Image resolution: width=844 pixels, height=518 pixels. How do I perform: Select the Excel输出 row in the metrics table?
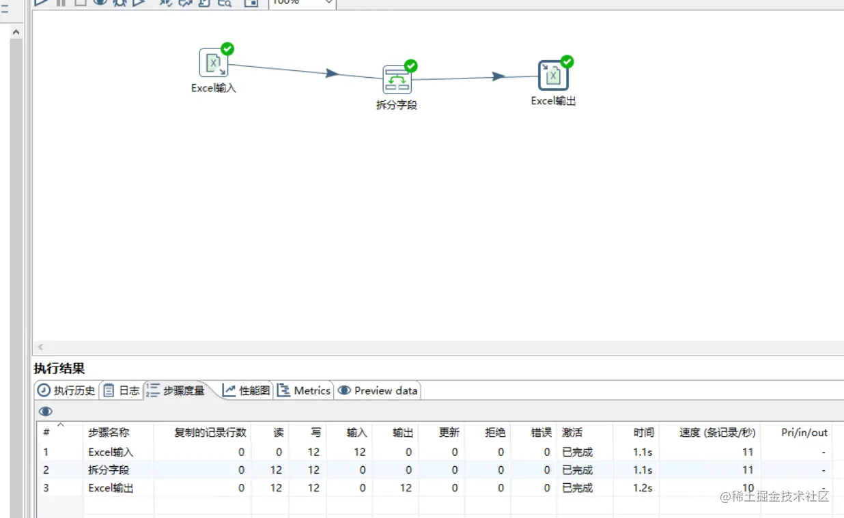tap(435, 488)
